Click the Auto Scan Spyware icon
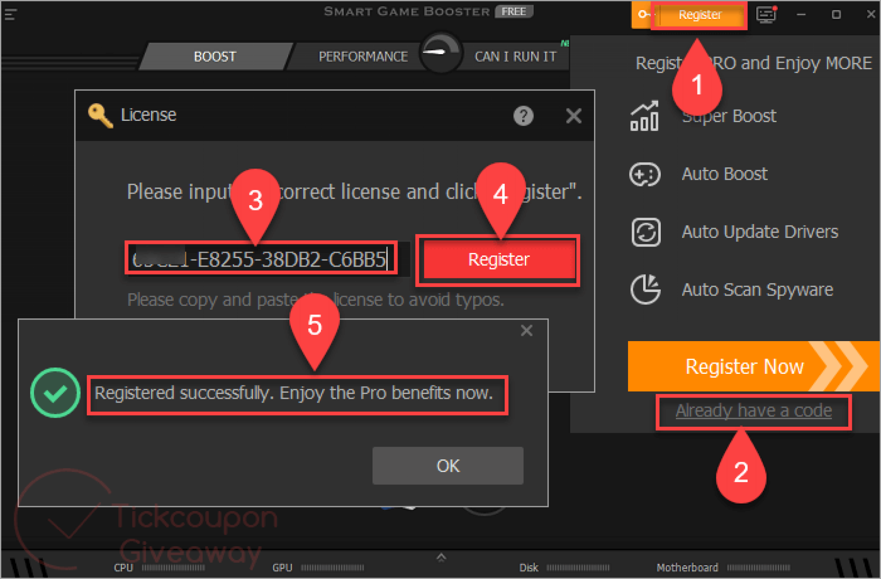881x579 pixels. pyautogui.click(x=645, y=289)
